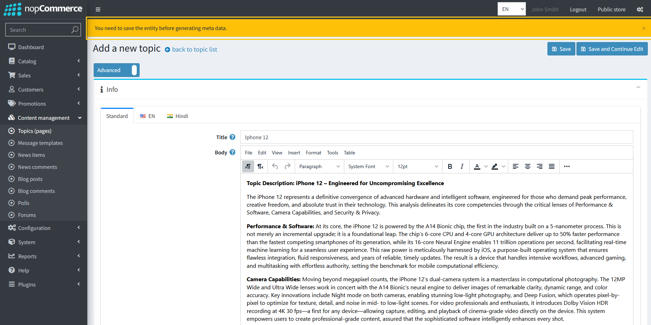Image resolution: width=651 pixels, height=325 pixels.
Task: Click the Bold formatting icon
Action: click(x=450, y=166)
